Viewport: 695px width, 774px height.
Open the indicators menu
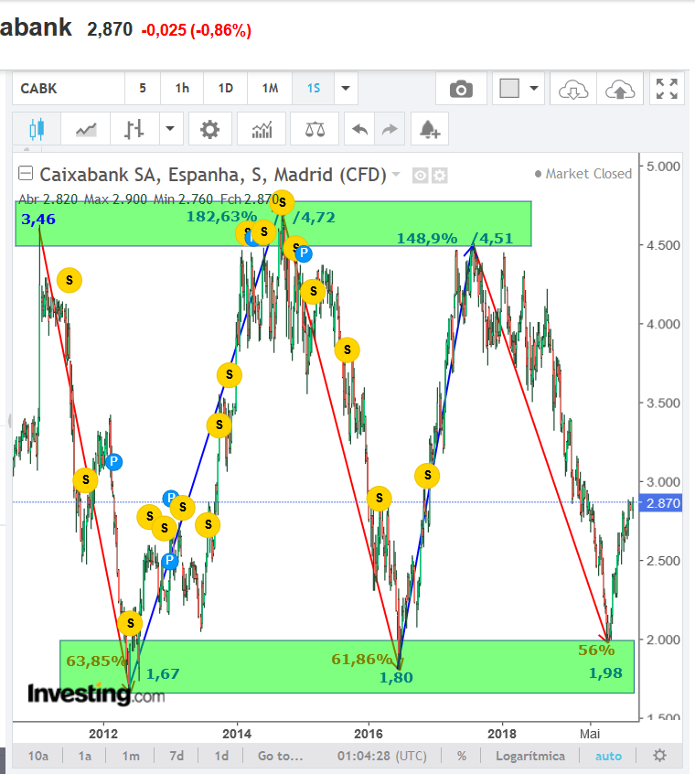[x=262, y=129]
